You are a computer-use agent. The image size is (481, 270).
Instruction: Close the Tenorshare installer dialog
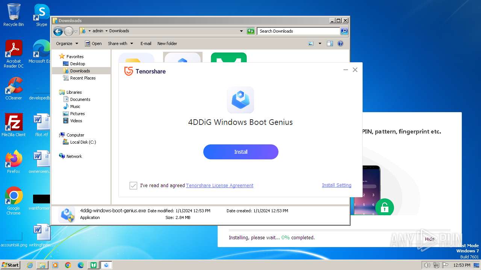[x=355, y=70]
